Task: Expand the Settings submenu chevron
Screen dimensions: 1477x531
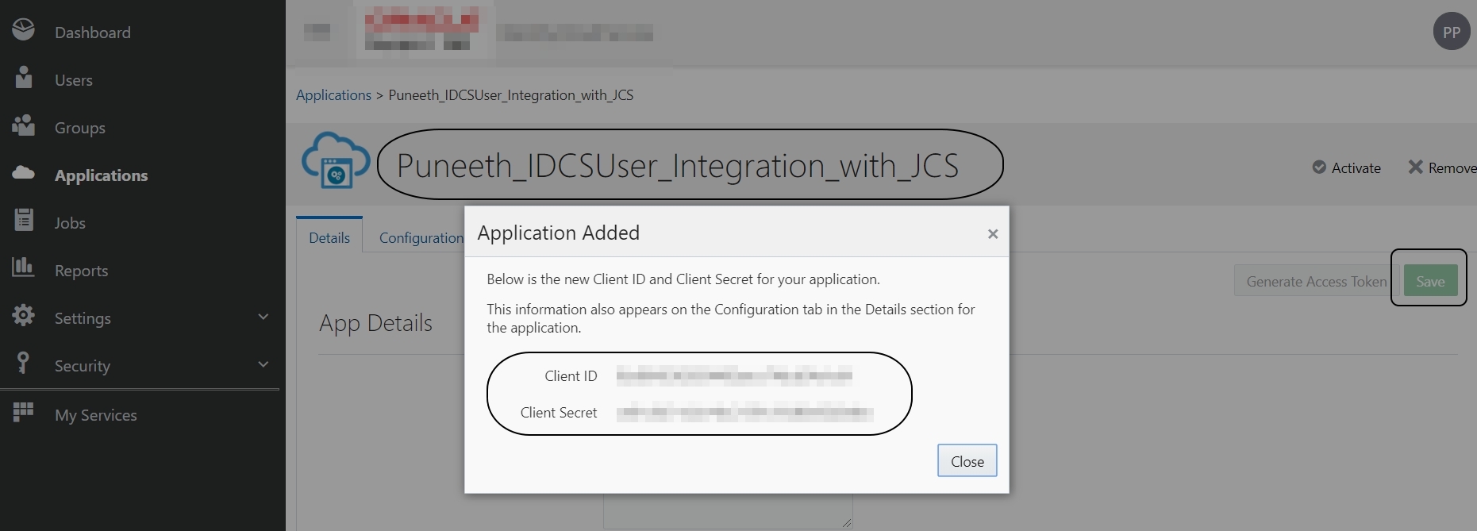Action: click(x=263, y=317)
